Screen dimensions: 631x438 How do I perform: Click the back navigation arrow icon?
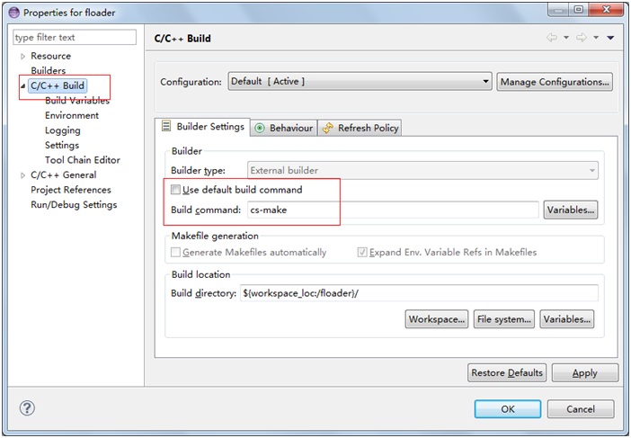[552, 38]
